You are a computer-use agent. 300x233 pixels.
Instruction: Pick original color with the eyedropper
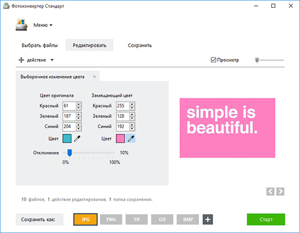click(x=77, y=139)
